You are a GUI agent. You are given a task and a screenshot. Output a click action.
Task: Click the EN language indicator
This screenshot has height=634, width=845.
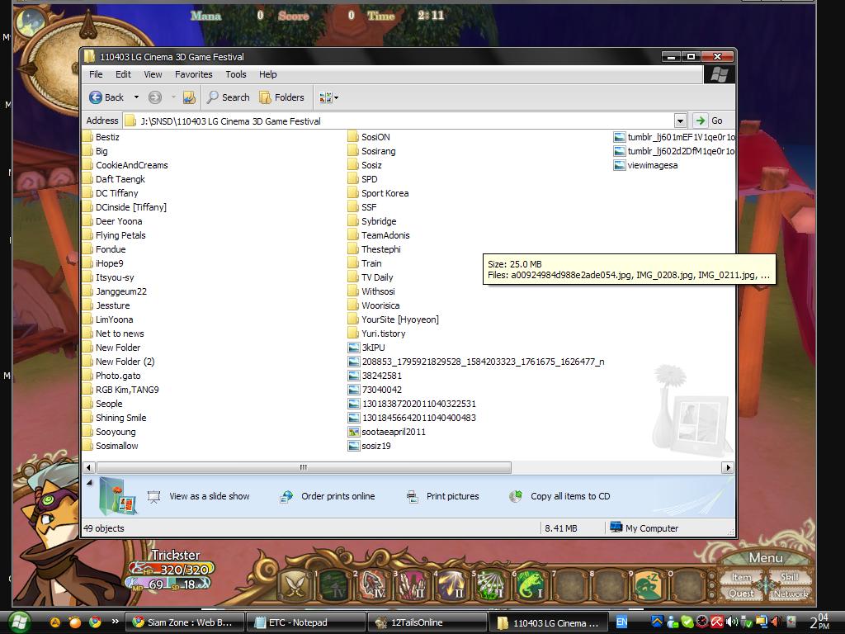coord(621,622)
